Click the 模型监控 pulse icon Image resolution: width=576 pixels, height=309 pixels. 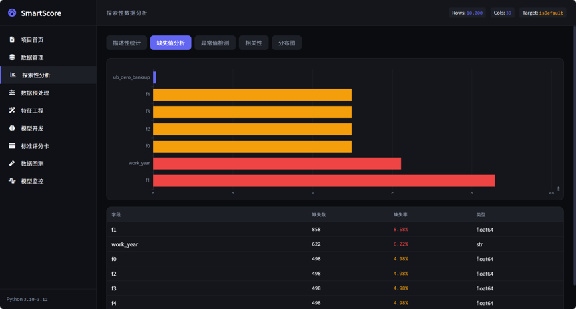click(12, 180)
